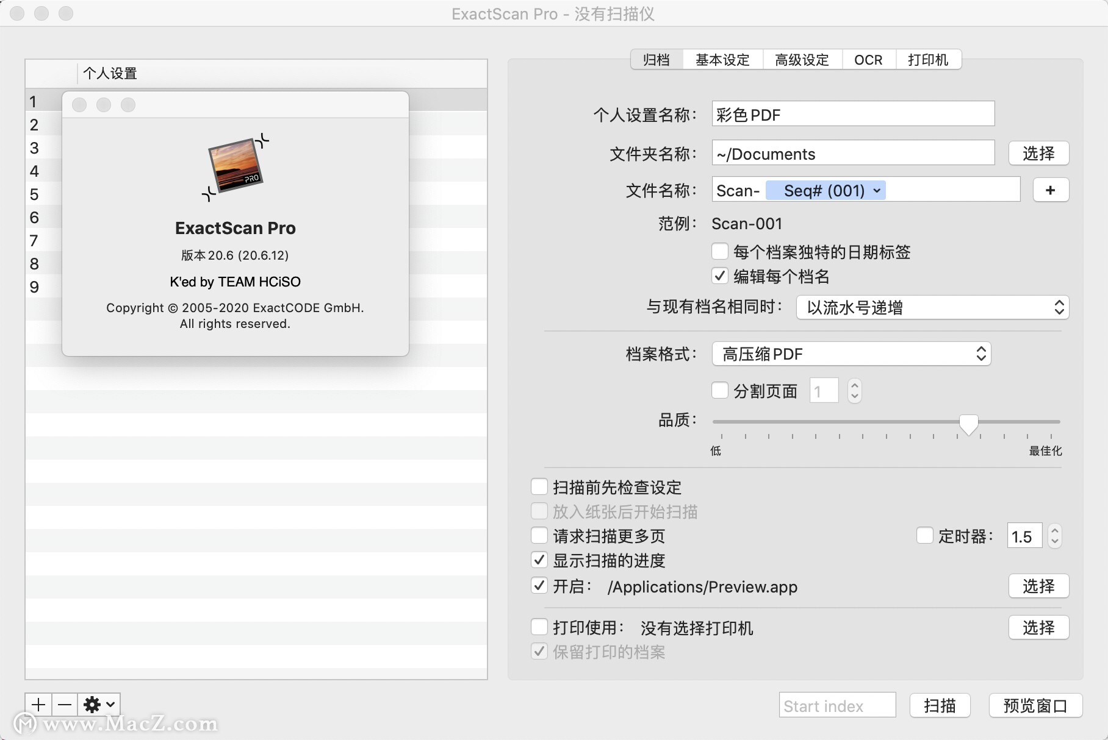Close the About ExactScan Pro dialog
The width and height of the screenshot is (1108, 740).
click(79, 105)
